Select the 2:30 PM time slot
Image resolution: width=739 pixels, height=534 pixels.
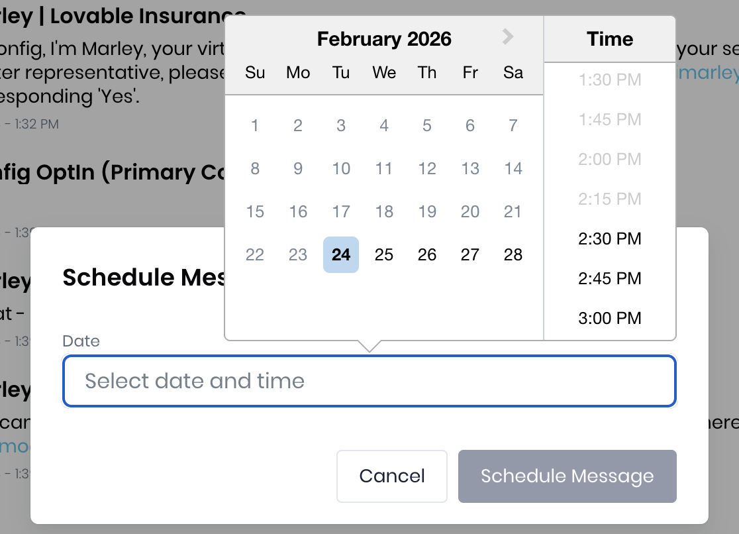[x=609, y=239]
